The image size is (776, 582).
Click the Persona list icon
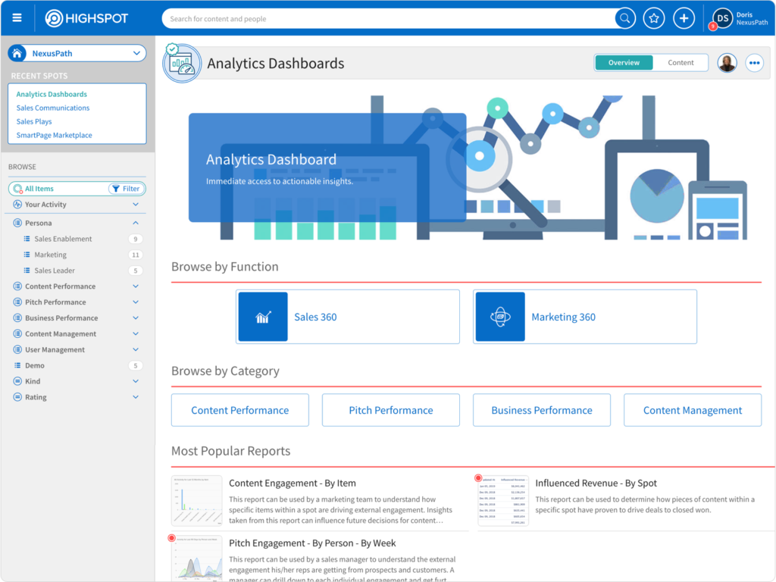17,223
